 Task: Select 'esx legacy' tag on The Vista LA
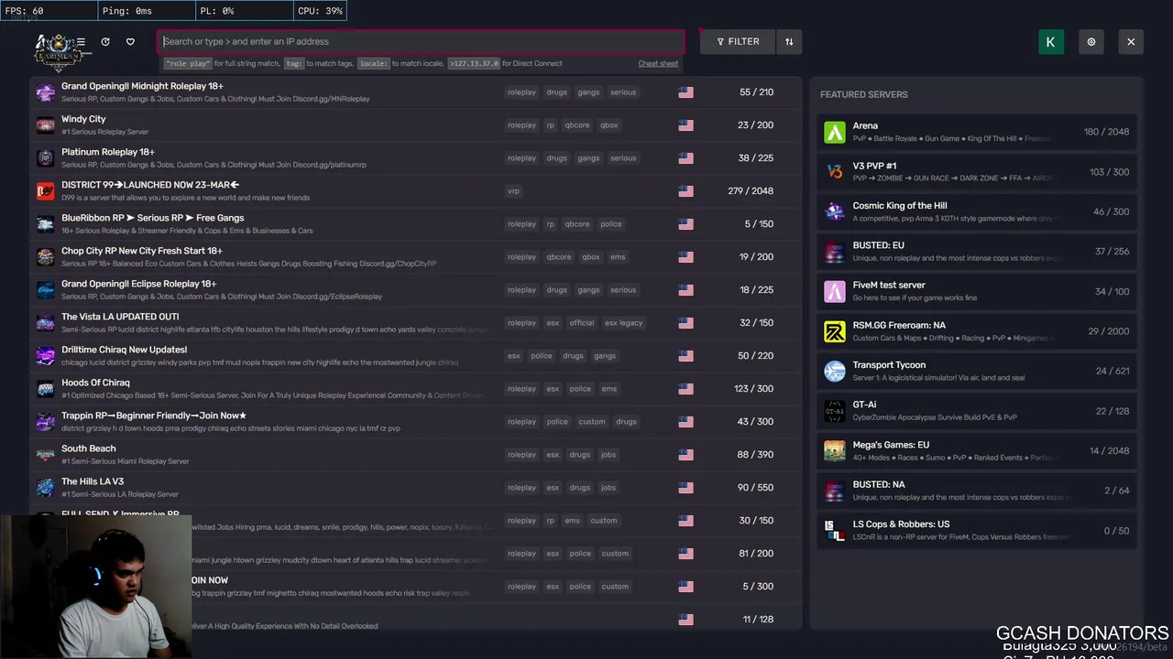click(623, 323)
